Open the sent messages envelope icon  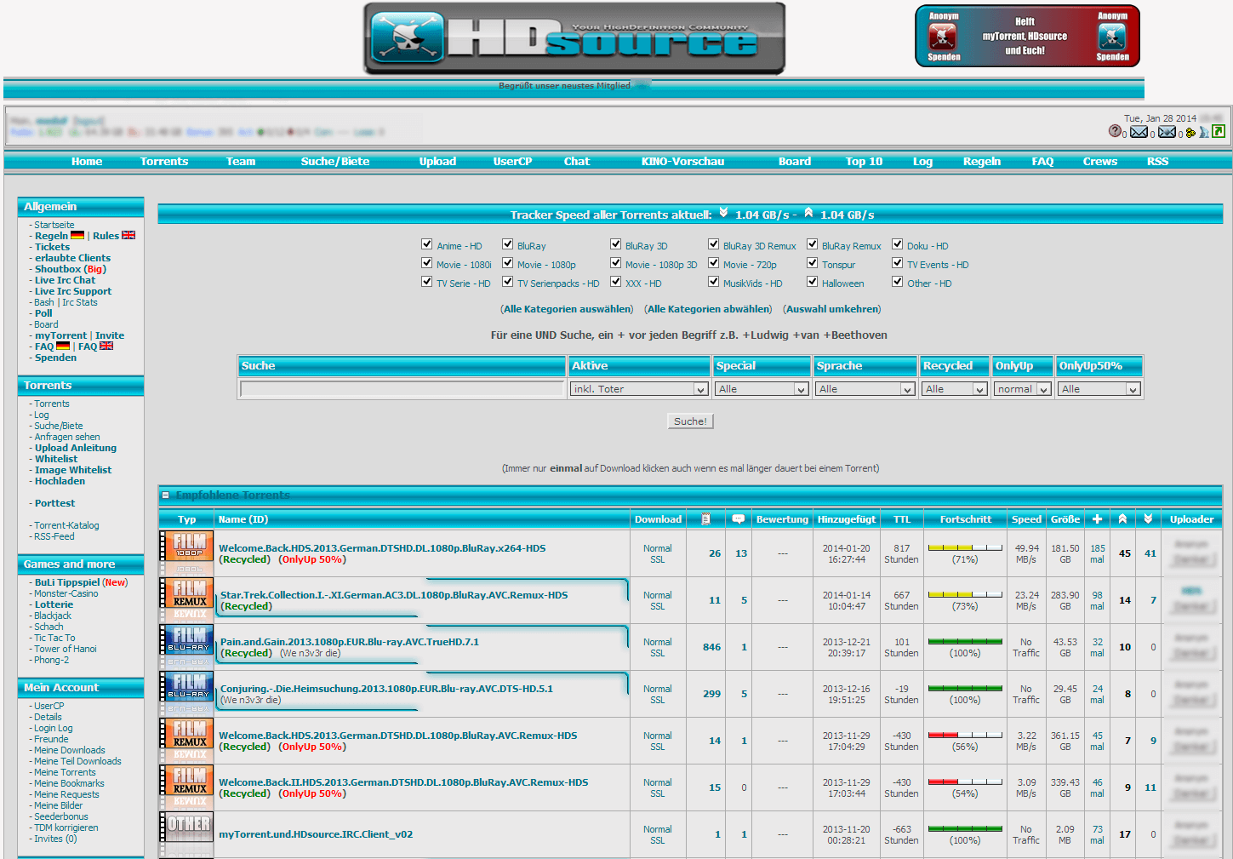click(x=1167, y=132)
